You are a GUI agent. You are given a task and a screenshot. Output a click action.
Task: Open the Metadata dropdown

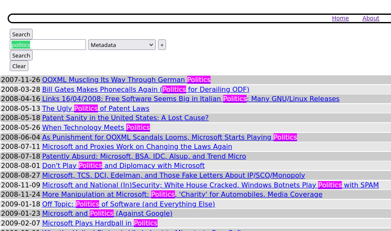pyautogui.click(x=122, y=45)
